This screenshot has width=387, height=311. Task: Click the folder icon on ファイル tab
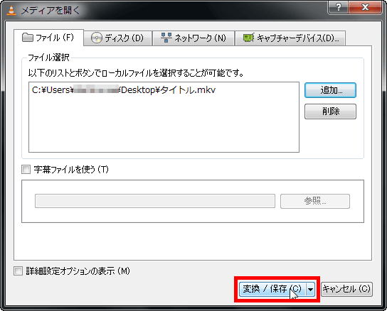(28, 38)
